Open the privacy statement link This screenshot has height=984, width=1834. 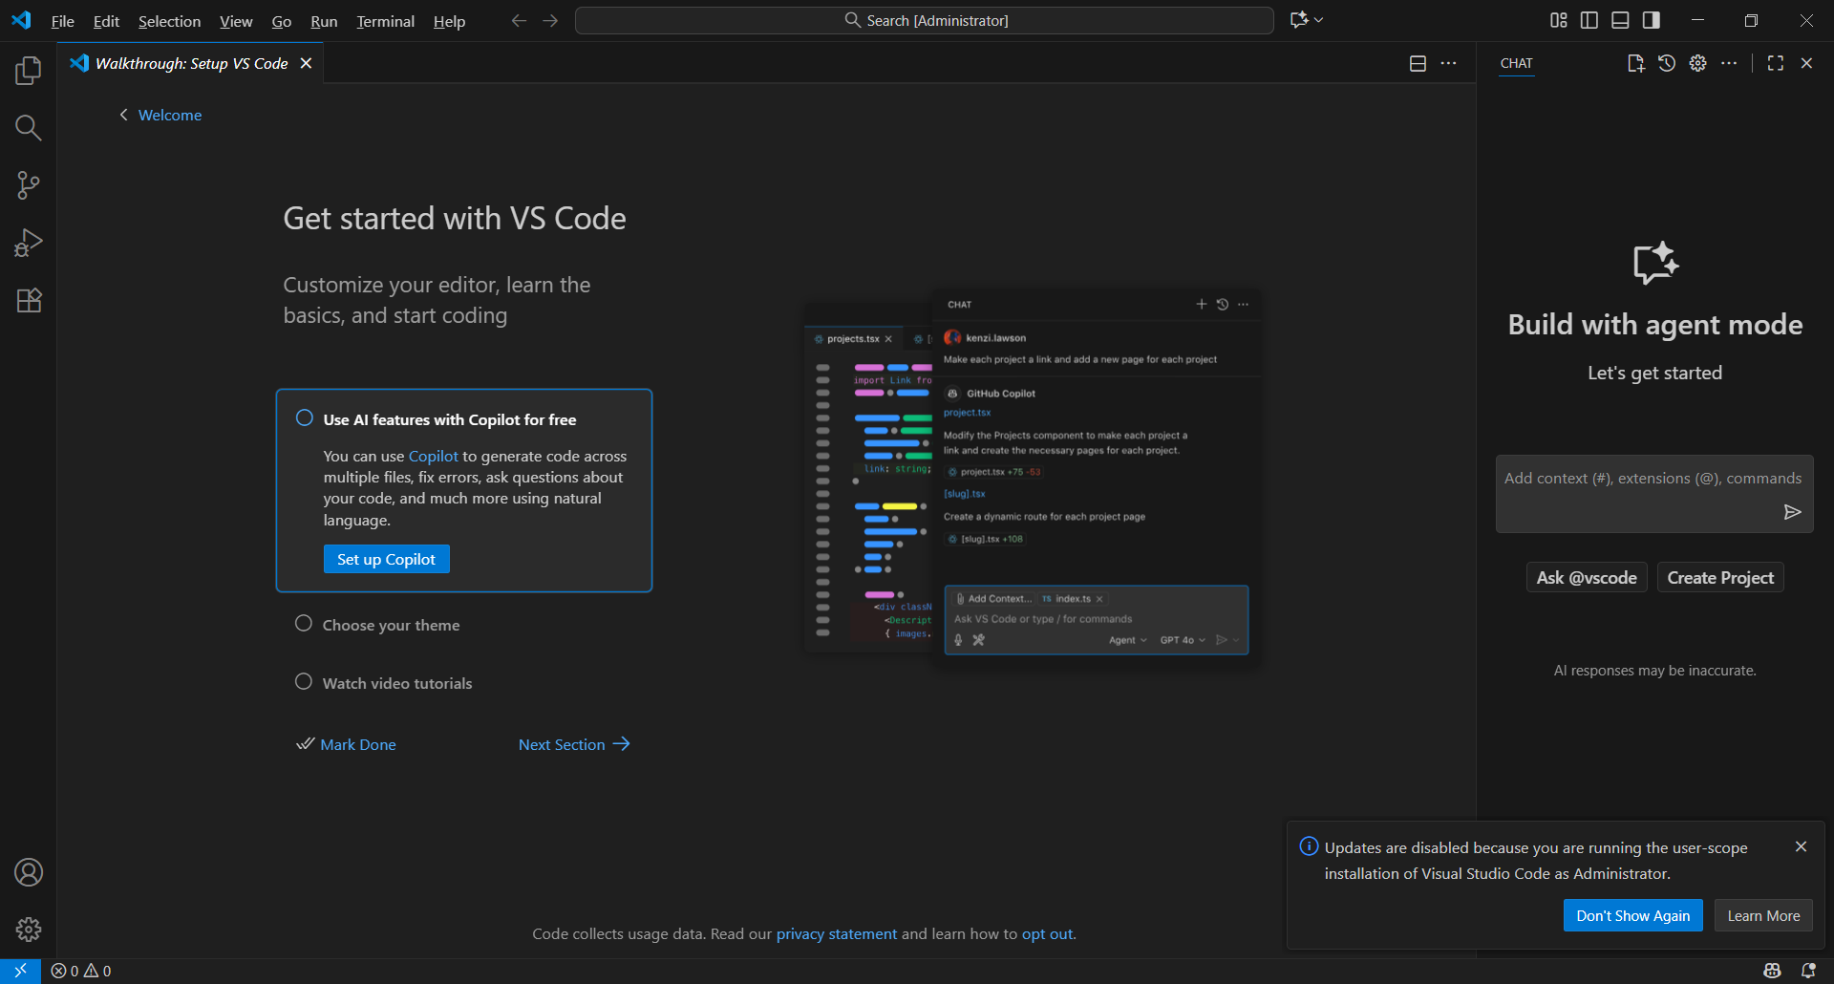pyautogui.click(x=837, y=933)
